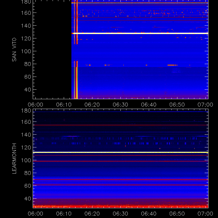Click the bright yellow band in Learmonth spectrogram
Viewport: 218px width, 218px height.
[x=120, y=152]
